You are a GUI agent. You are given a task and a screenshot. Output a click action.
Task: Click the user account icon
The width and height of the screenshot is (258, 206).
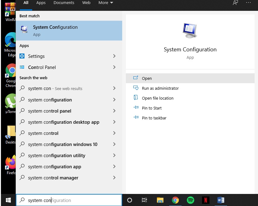click(235, 2)
